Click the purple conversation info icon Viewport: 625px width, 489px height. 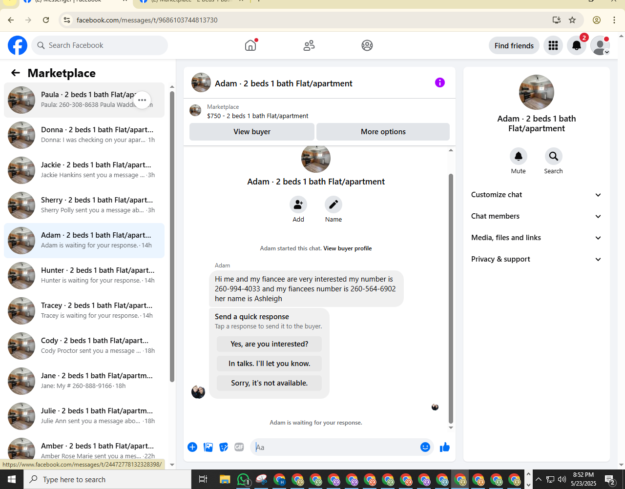coord(440,82)
